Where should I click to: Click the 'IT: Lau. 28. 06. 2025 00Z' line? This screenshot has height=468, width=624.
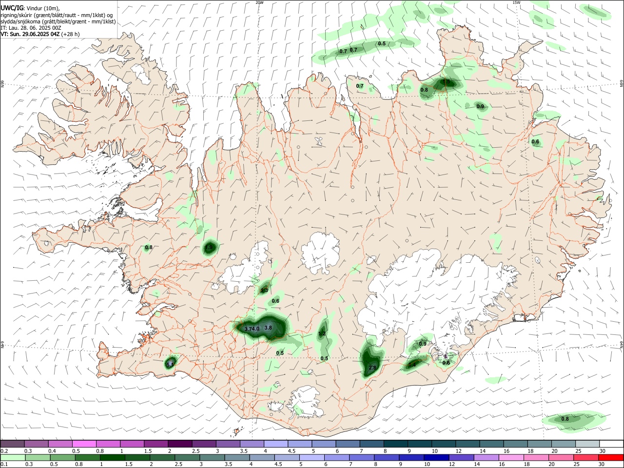click(x=31, y=28)
